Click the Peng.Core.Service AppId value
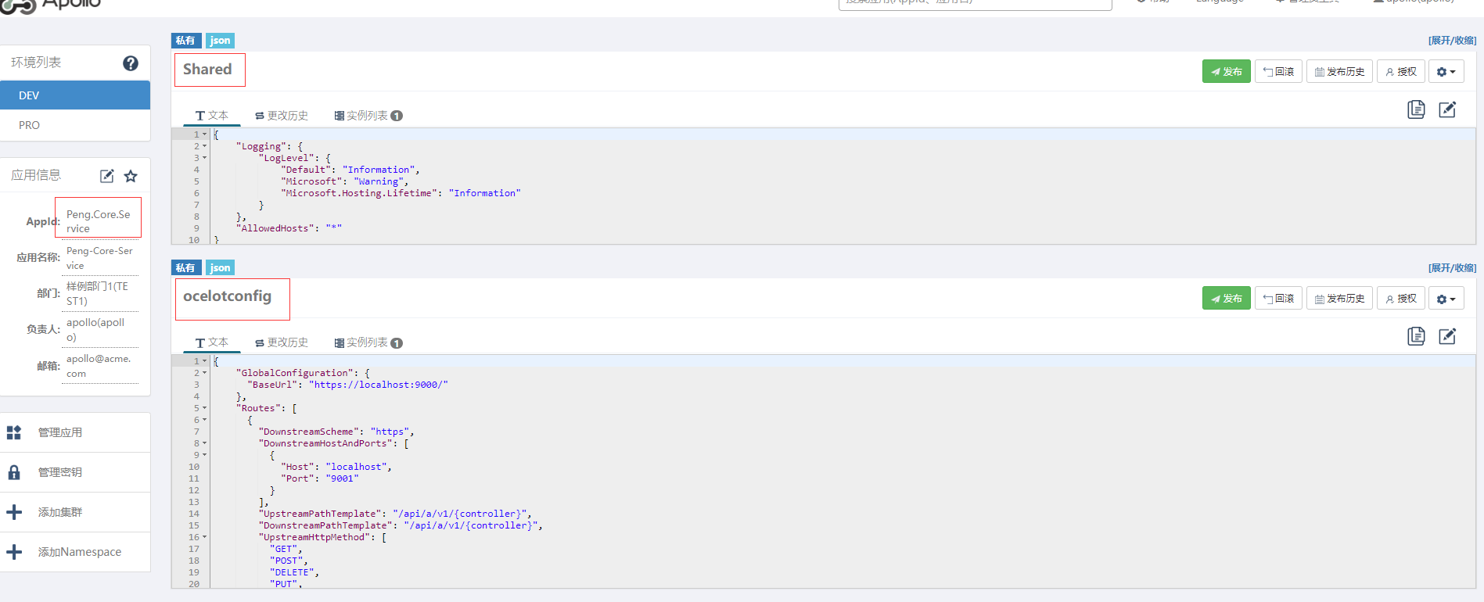The width and height of the screenshot is (1484, 602). 99,221
